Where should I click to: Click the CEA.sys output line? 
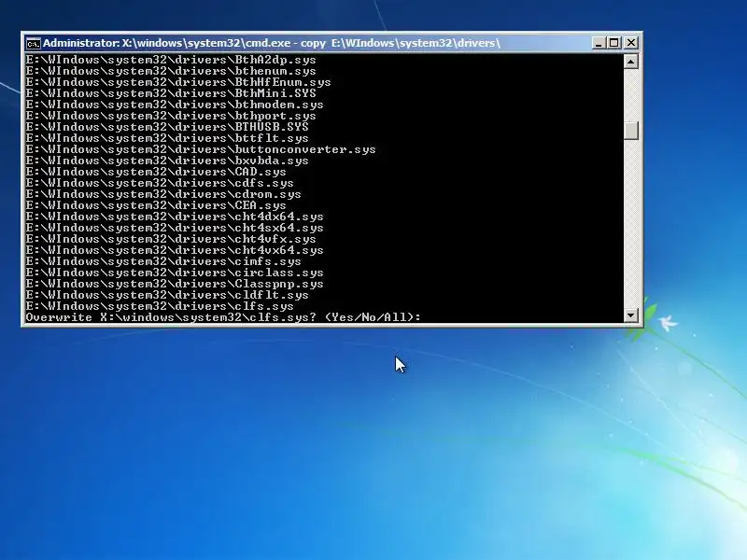tap(156, 205)
